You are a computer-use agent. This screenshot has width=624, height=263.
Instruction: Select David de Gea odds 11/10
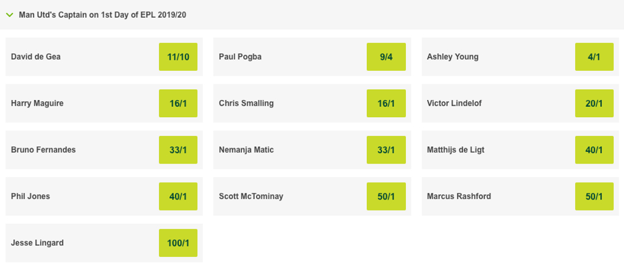click(178, 57)
